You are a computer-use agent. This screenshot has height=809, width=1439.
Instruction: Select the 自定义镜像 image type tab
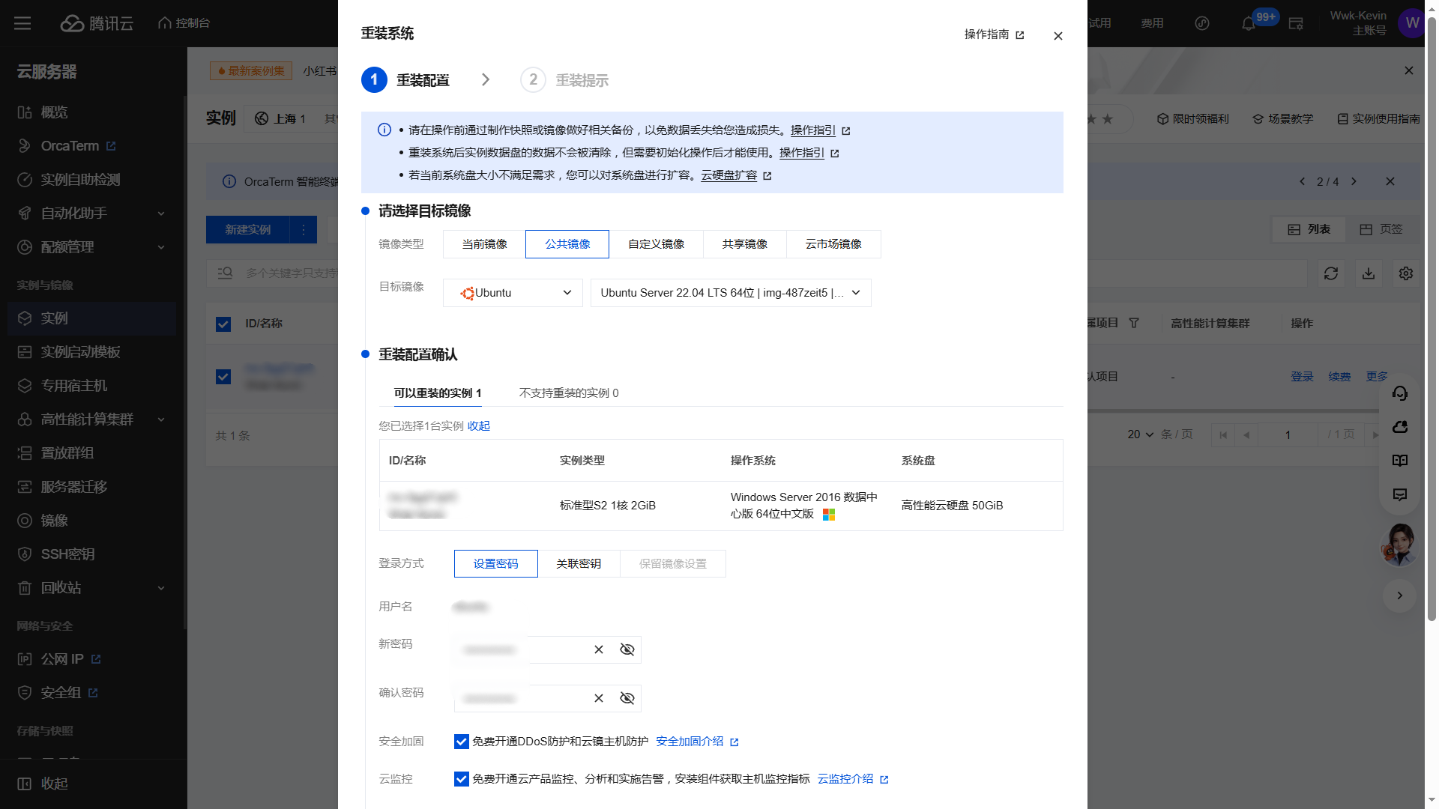pos(656,244)
